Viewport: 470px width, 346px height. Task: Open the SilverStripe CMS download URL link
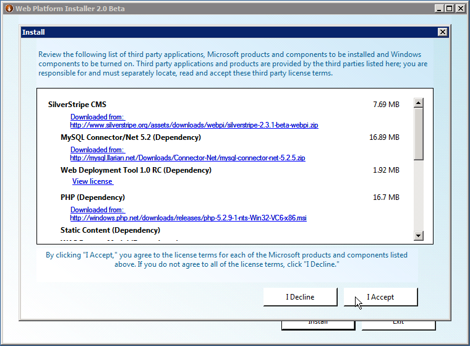[194, 125]
